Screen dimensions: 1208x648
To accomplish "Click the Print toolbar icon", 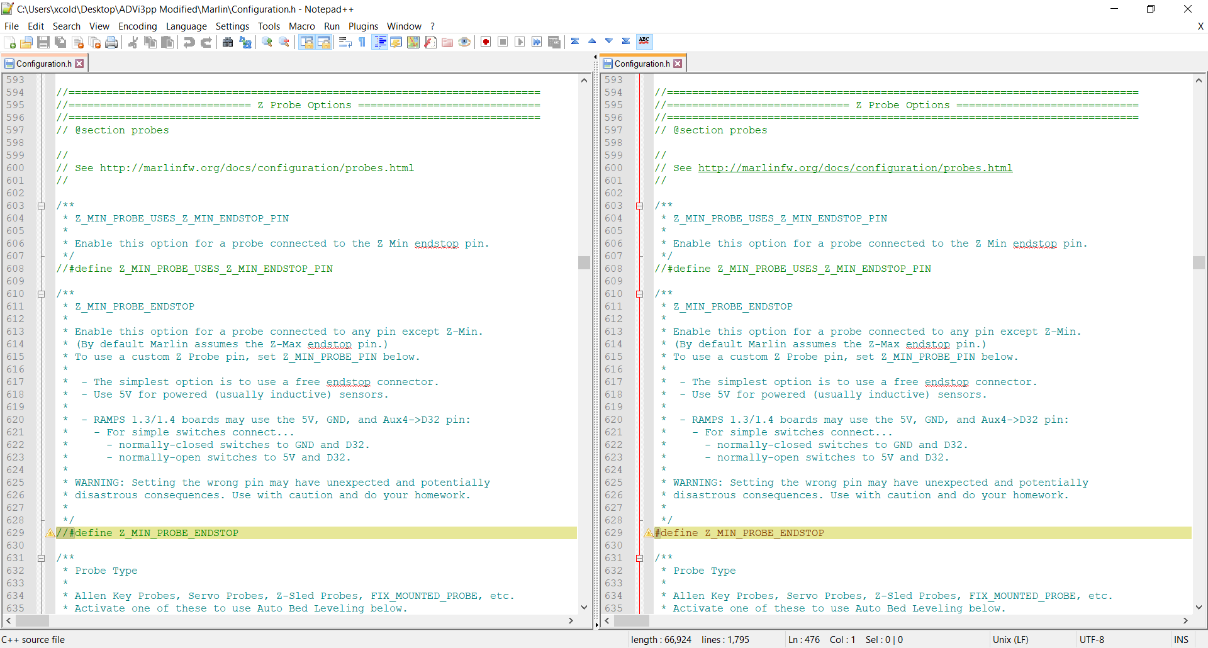I will coord(111,42).
